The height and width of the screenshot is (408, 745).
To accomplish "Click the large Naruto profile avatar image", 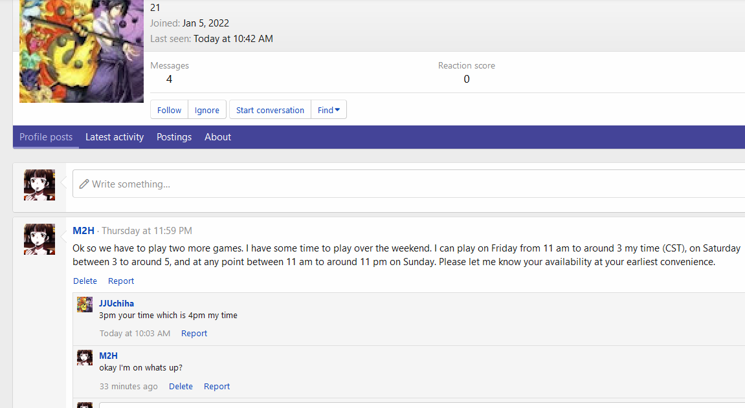I will 82,51.
